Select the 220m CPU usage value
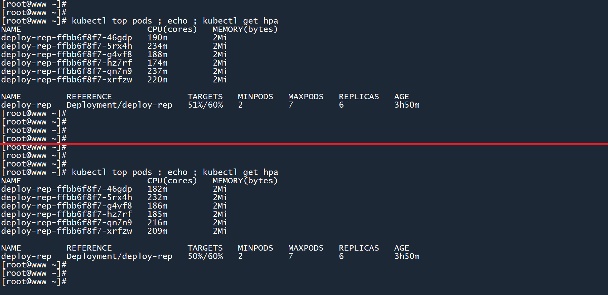Screen dimensions: 608x295 (157, 80)
